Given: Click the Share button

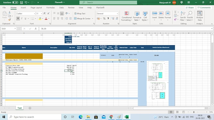Looking at the screenshot, I should 190,8.
